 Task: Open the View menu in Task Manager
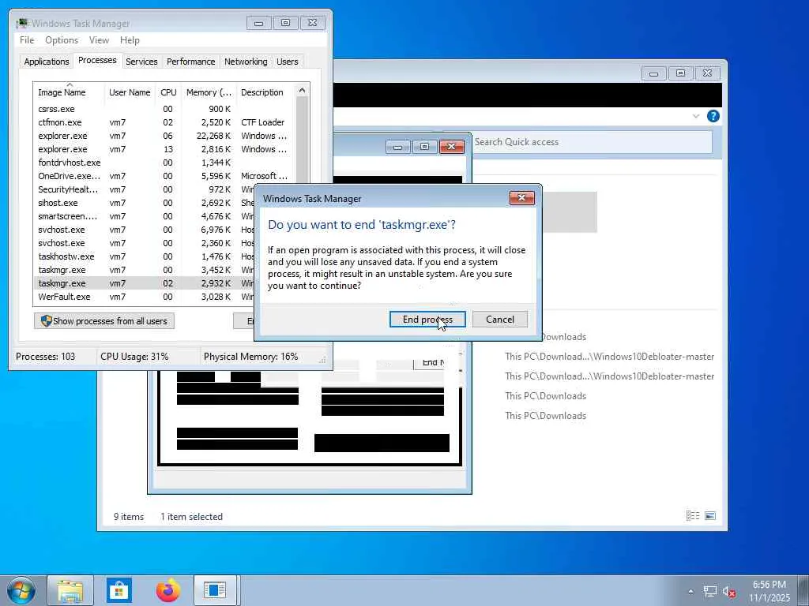99,40
